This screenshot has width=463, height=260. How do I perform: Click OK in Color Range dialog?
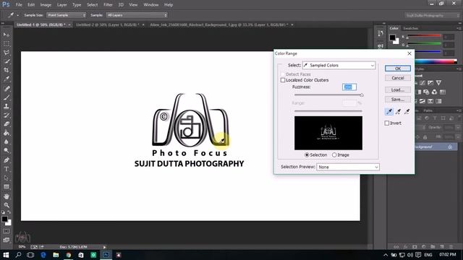(398, 69)
